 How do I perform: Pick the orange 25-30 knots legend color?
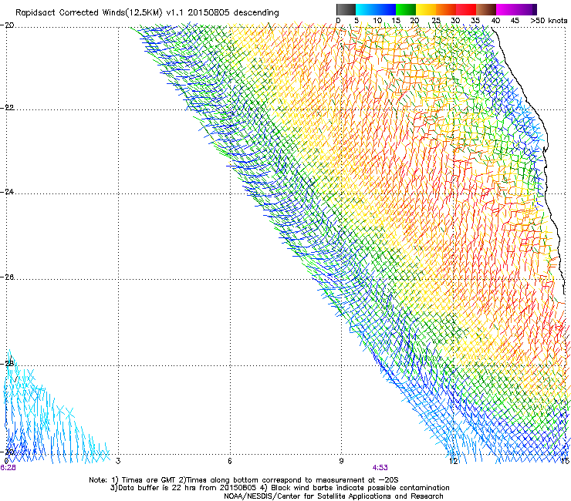[446, 9]
